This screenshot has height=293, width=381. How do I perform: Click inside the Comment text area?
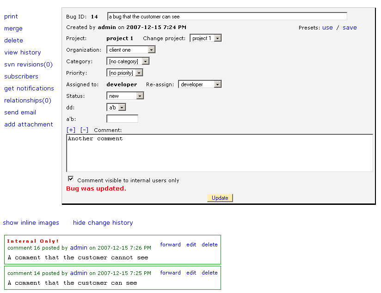[220, 153]
